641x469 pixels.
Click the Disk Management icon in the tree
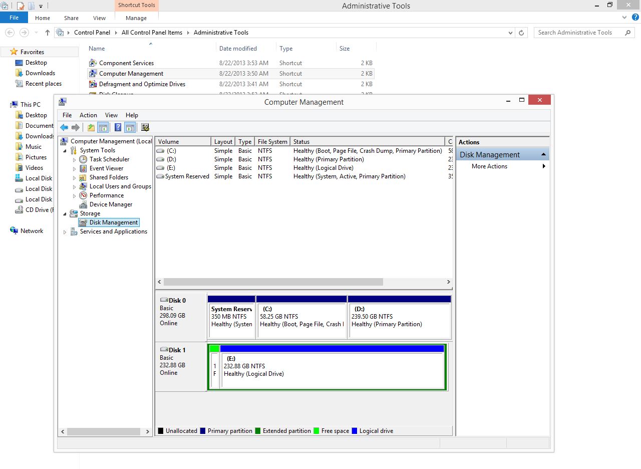click(83, 222)
